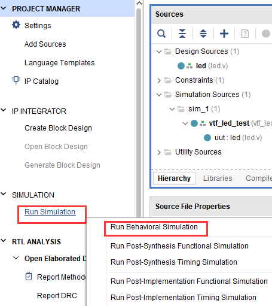272x306 pixels.
Task: Click the Add Sources plus icon
Action: pos(224,34)
